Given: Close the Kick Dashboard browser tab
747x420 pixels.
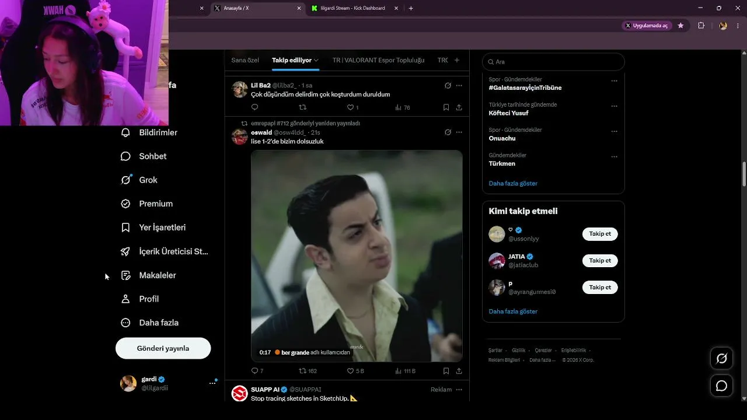Looking at the screenshot, I should point(396,8).
